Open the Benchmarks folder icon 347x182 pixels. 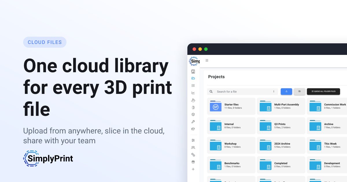pyautogui.click(x=215, y=165)
